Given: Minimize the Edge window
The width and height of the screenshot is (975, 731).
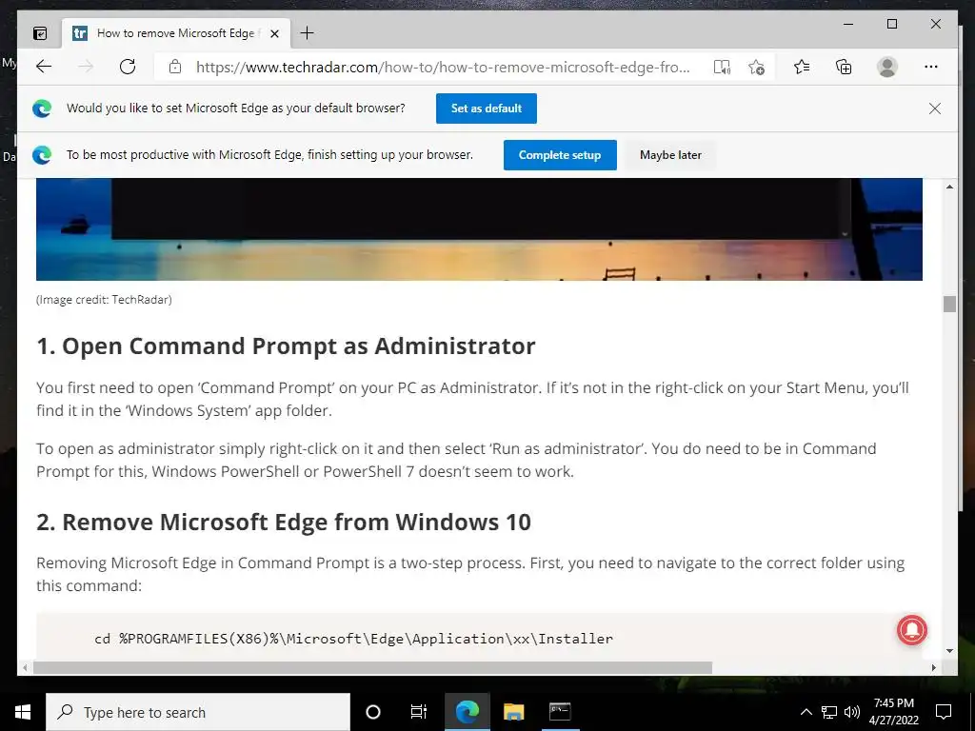Looking at the screenshot, I should [848, 24].
